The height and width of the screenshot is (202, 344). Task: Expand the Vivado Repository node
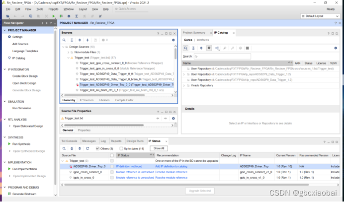click(184, 86)
